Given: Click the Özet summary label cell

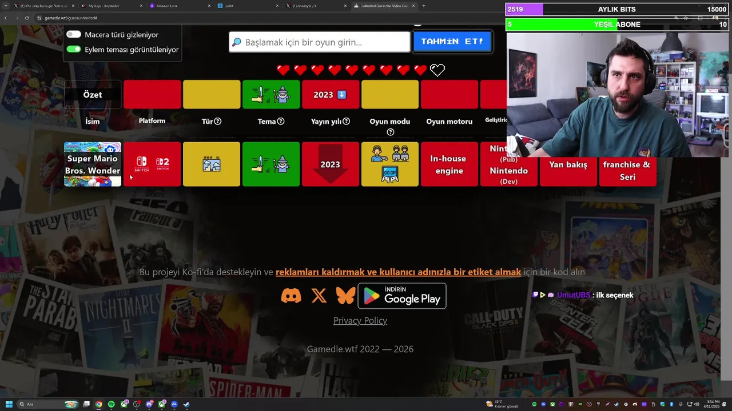Looking at the screenshot, I should [93, 95].
